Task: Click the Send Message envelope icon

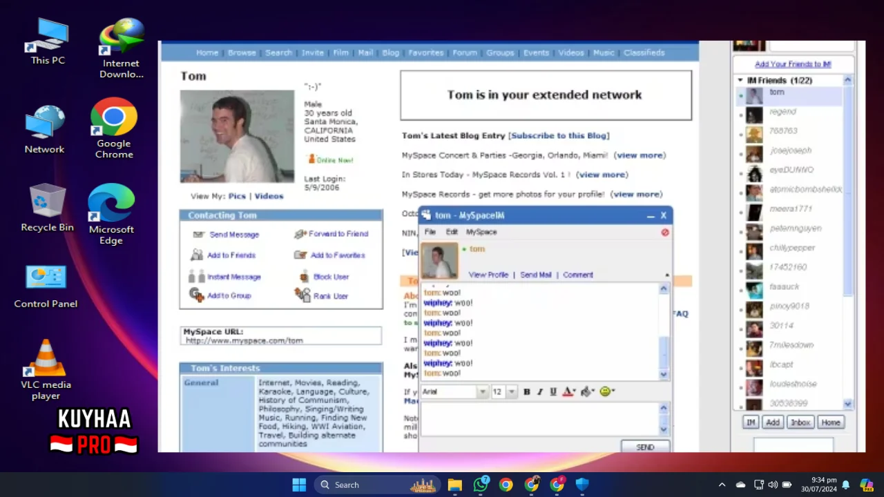Action: [198, 235]
